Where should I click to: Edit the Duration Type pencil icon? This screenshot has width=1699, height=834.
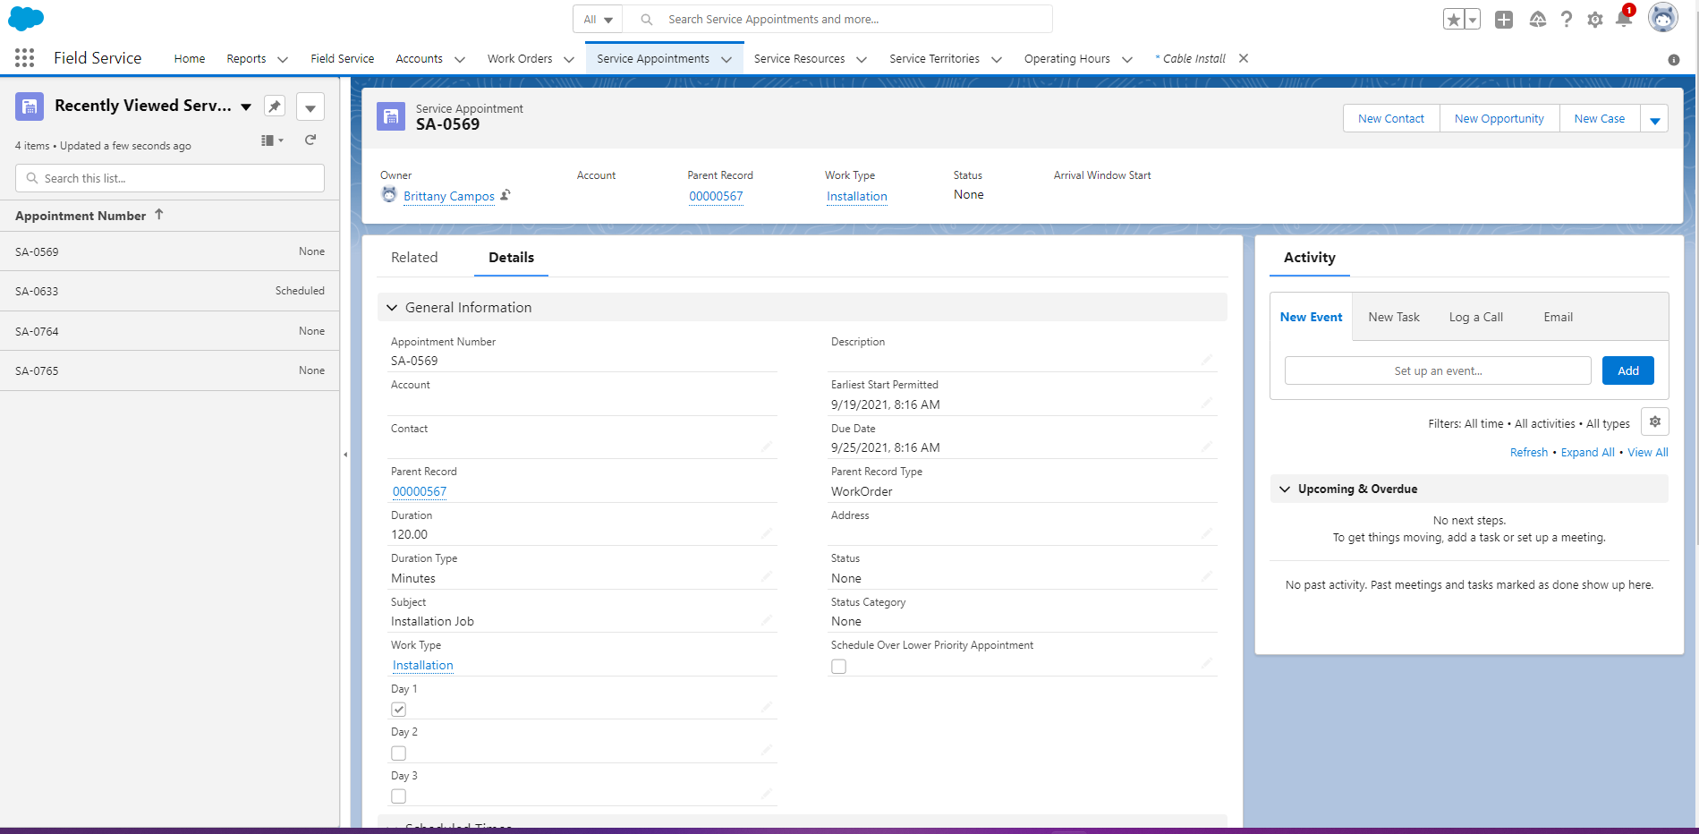click(767, 577)
